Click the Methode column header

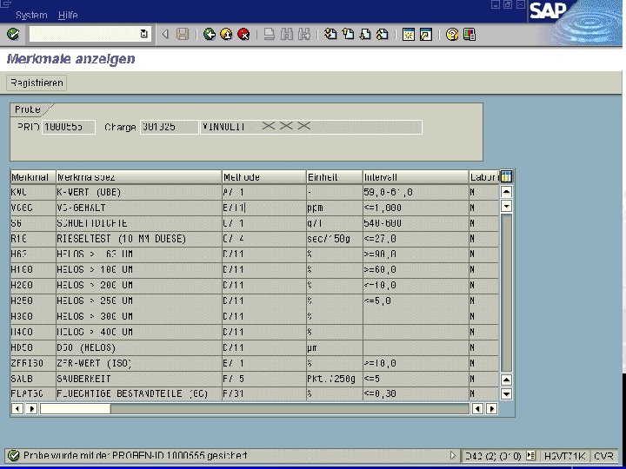tap(264, 176)
